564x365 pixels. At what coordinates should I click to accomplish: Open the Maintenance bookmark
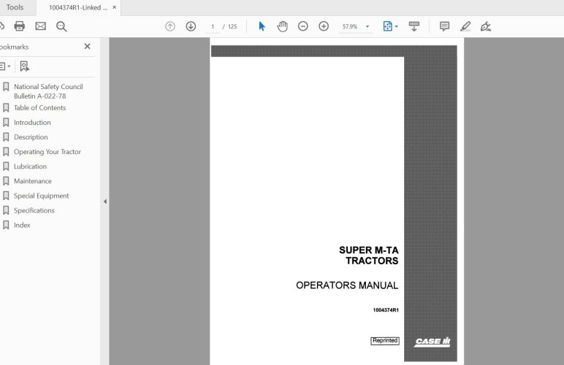coord(33,181)
